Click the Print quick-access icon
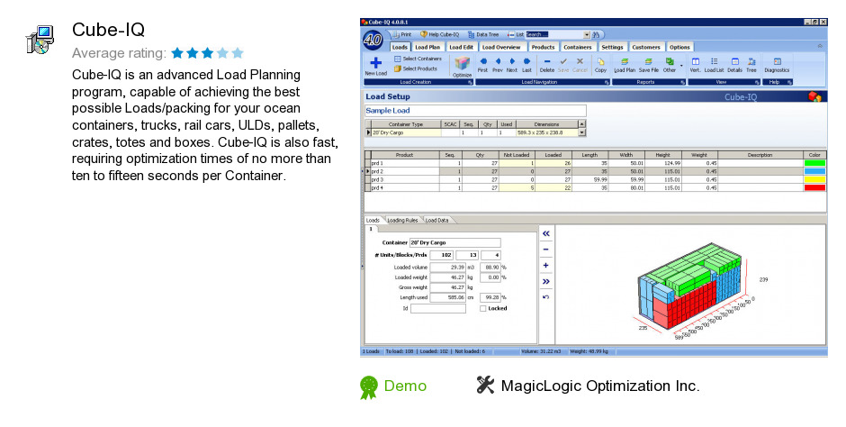The image size is (846, 427). [x=395, y=34]
